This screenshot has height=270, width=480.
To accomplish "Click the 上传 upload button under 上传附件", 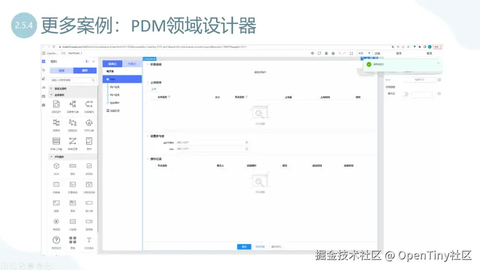I will point(154,89).
